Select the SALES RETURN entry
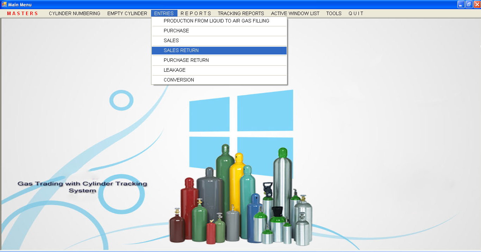 (x=181, y=50)
